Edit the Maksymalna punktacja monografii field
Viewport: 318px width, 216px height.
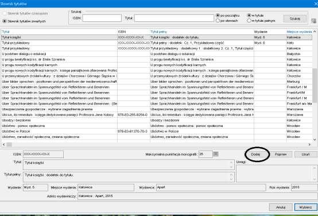[x=205, y=154]
